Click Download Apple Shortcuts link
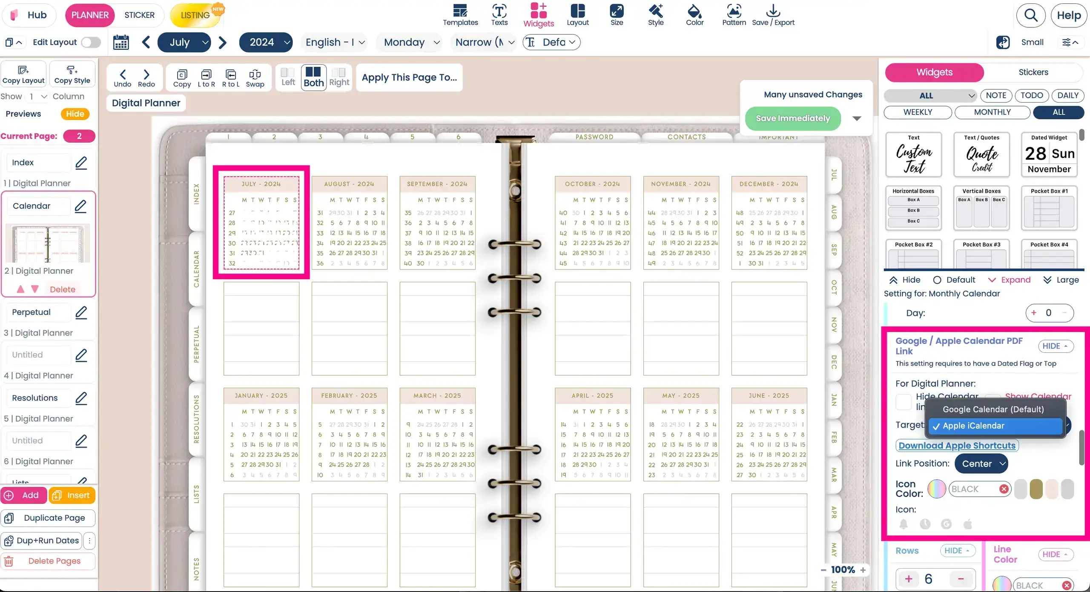Viewport: 1090px width, 592px height. tap(956, 445)
